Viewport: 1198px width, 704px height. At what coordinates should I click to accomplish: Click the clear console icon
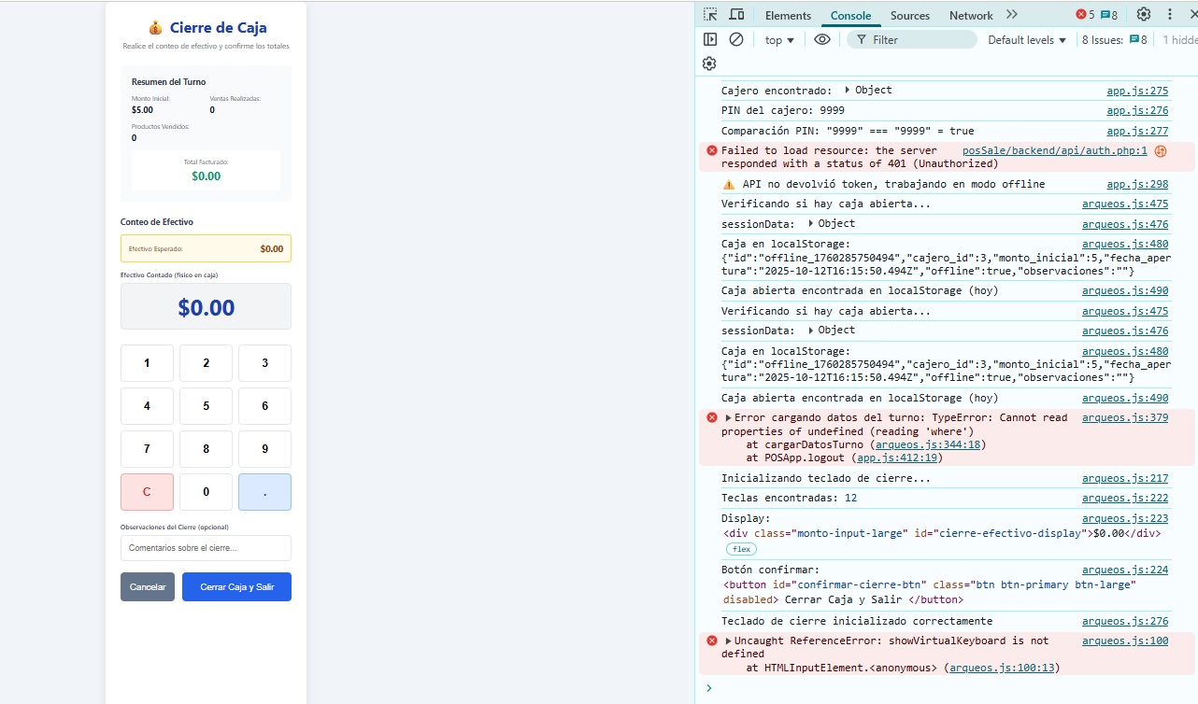736,40
